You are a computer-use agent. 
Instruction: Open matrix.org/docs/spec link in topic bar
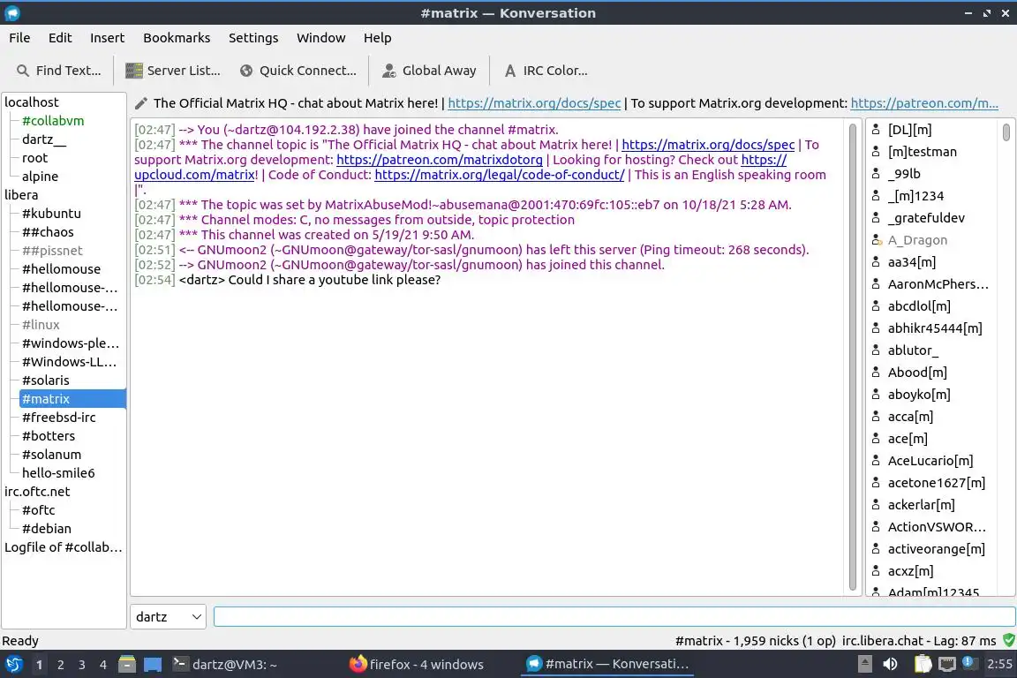534,103
